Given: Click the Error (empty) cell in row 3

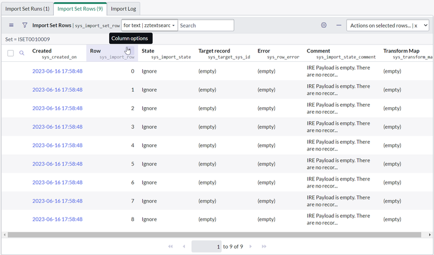Looking at the screenshot, I should tap(266, 126).
